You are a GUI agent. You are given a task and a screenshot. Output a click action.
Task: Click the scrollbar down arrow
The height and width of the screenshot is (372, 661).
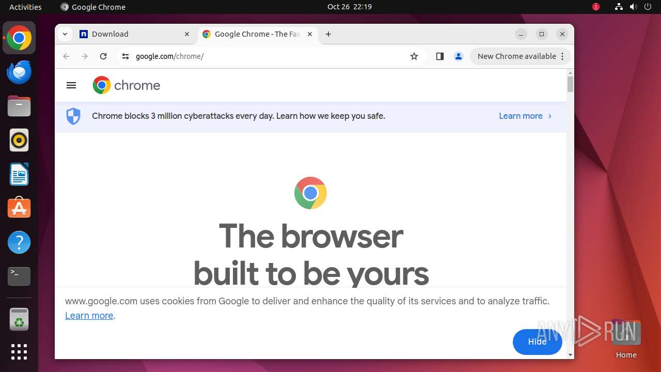(570, 355)
